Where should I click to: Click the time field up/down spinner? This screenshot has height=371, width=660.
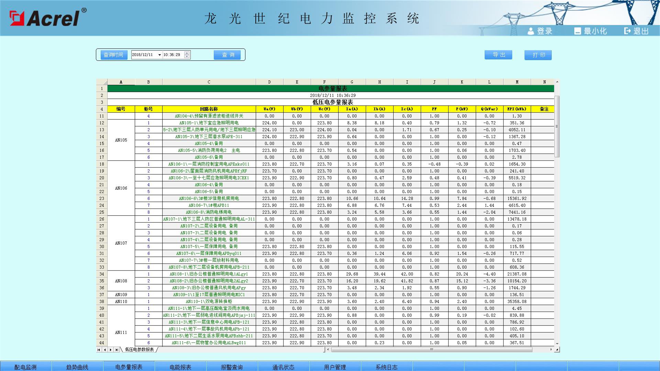[187, 55]
